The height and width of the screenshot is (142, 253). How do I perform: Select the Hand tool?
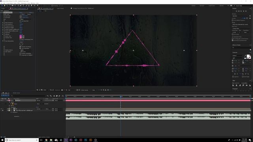(x=4, y=6)
